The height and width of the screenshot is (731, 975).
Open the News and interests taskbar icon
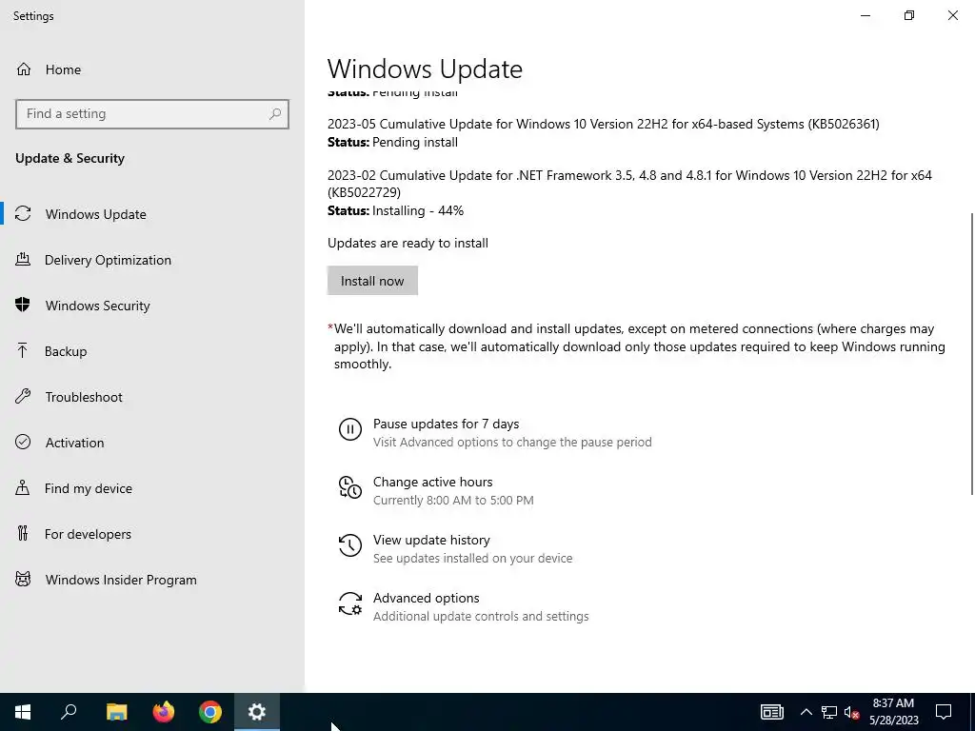click(x=772, y=712)
